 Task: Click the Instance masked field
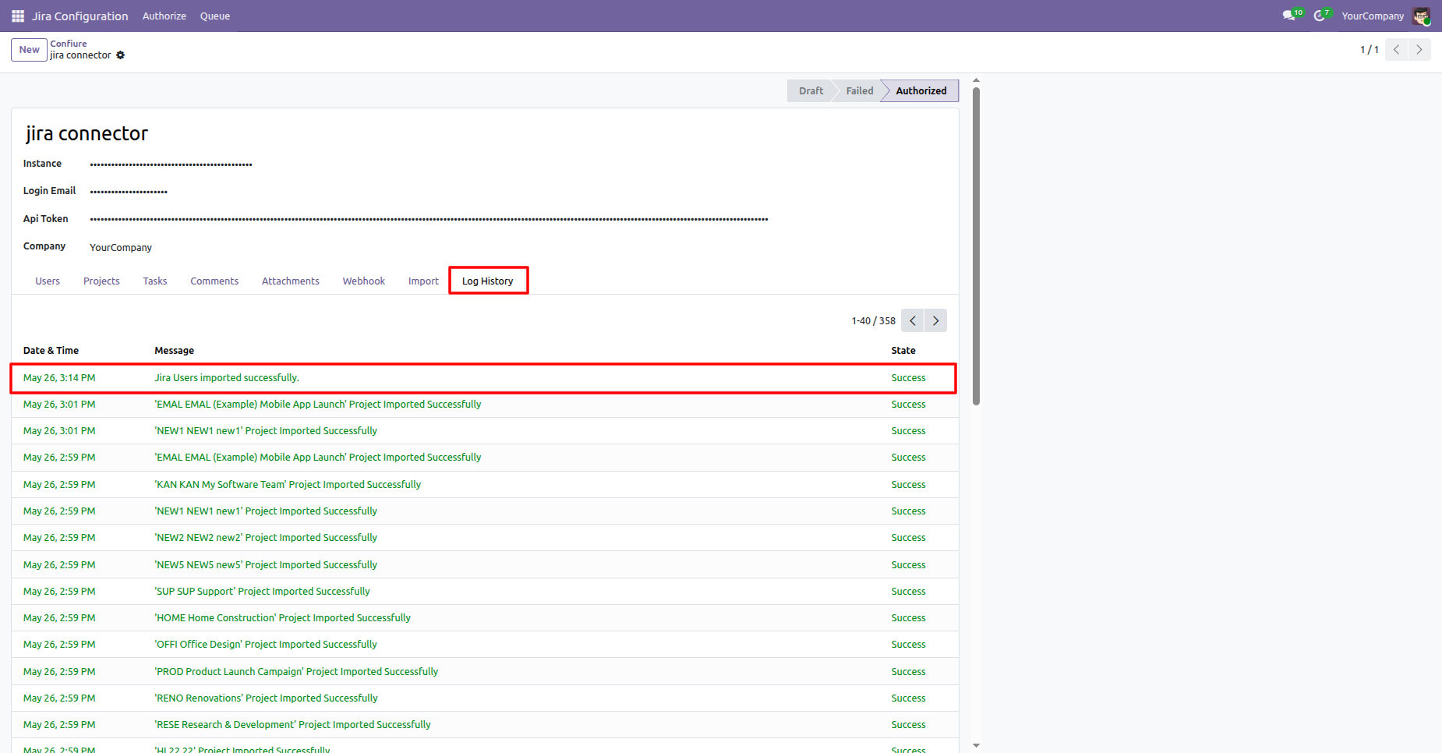pos(171,164)
